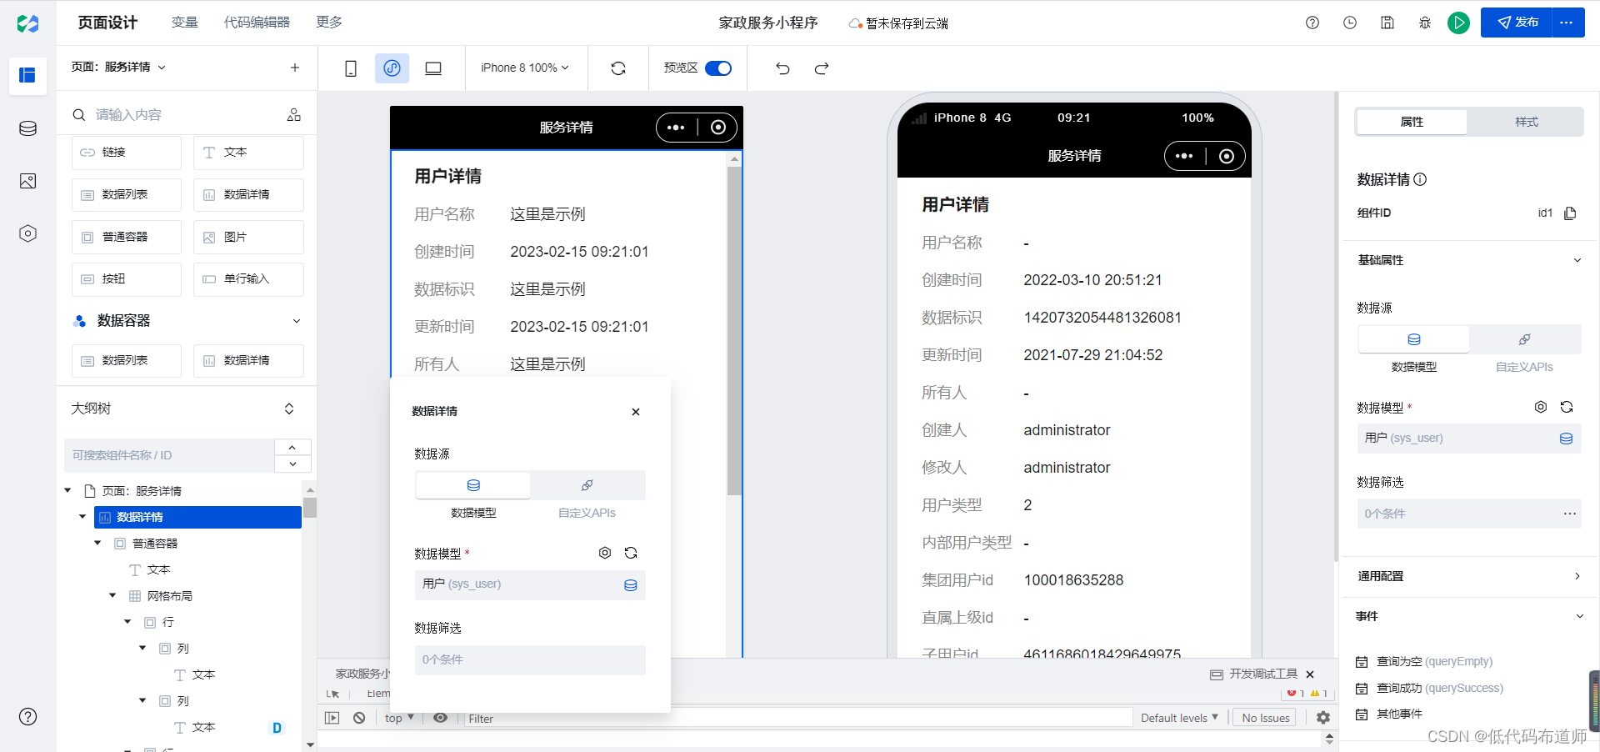The width and height of the screenshot is (1600, 752).
Task: Redo the last action
Action: click(822, 68)
